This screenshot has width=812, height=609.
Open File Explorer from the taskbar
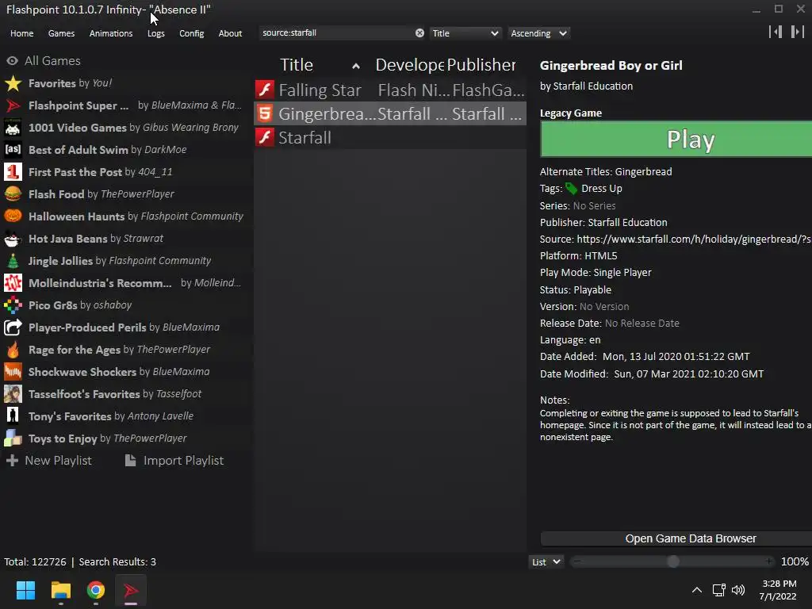pos(60,590)
